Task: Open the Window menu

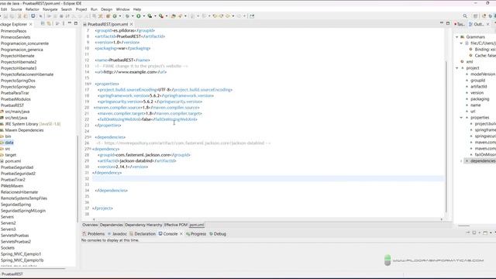Action: (122, 9)
